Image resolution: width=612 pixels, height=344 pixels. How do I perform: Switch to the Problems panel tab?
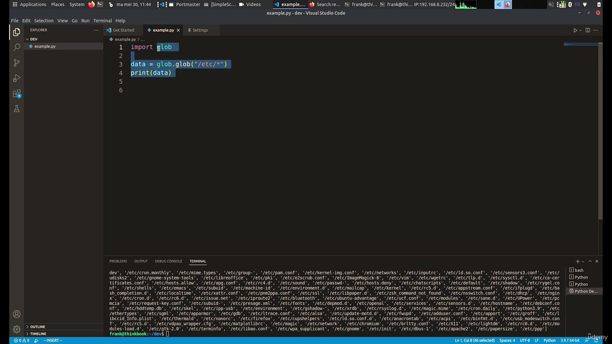pos(118,261)
